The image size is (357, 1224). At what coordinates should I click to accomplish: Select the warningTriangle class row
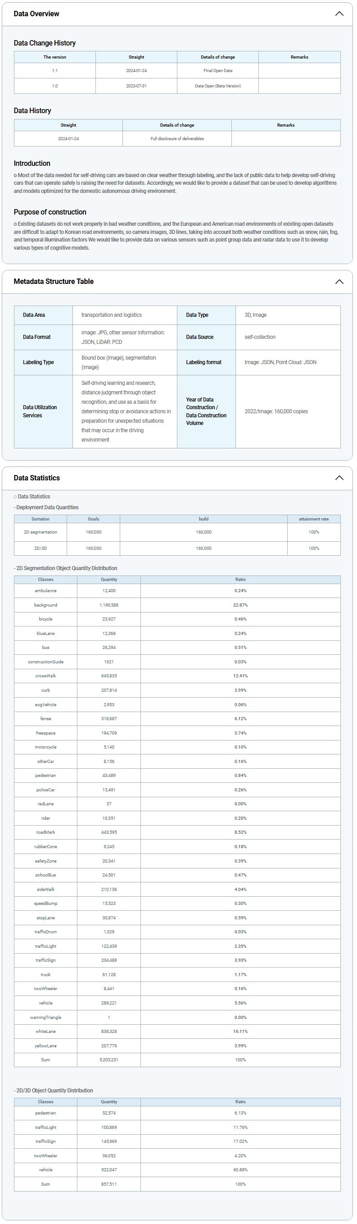pos(45,1017)
